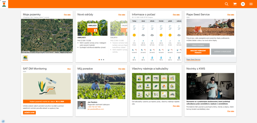Click 'Více' link on SAT DM Monitoring
This screenshot has width=257, height=123.
pyautogui.click(x=69, y=69)
